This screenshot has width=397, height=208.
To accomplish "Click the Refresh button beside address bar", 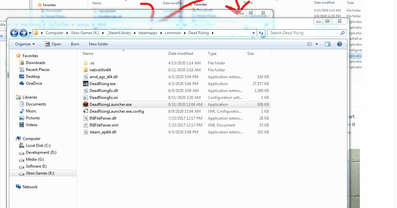I will (x=261, y=33).
